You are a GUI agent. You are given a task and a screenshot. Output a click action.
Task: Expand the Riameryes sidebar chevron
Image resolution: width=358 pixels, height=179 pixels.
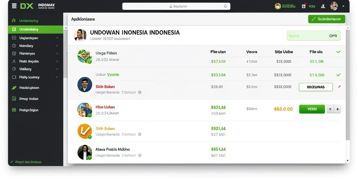57,53
